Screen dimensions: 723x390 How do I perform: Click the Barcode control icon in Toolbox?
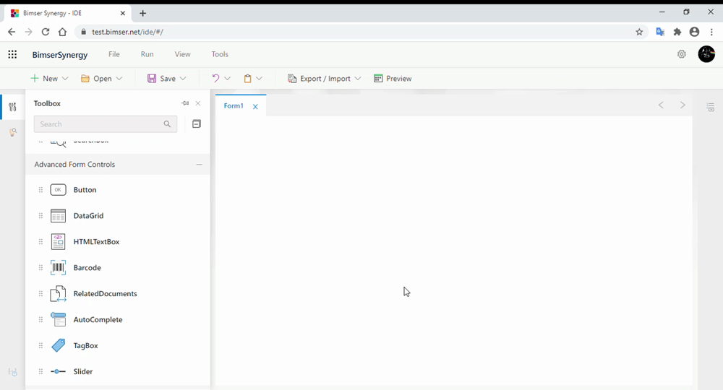click(x=59, y=268)
